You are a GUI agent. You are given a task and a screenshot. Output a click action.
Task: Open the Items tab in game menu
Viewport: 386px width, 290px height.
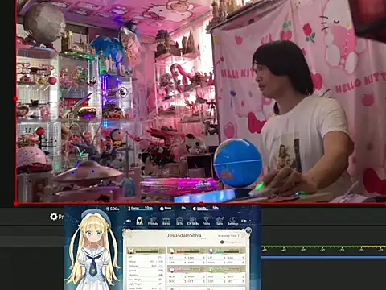[x=166, y=221]
